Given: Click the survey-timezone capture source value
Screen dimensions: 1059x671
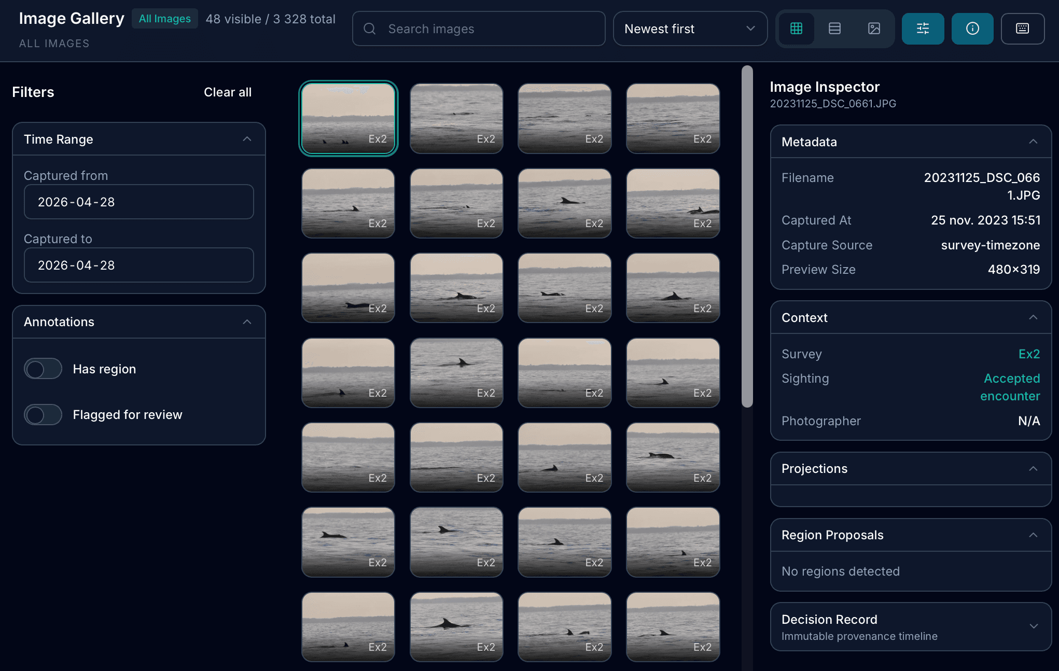Looking at the screenshot, I should click(991, 245).
